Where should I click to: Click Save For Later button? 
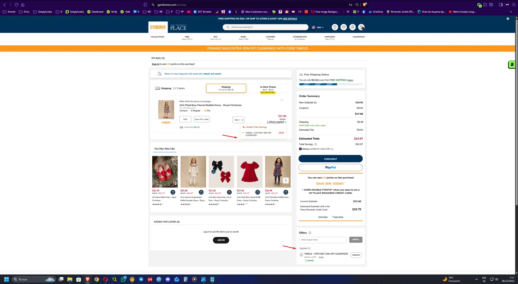click(x=202, y=119)
